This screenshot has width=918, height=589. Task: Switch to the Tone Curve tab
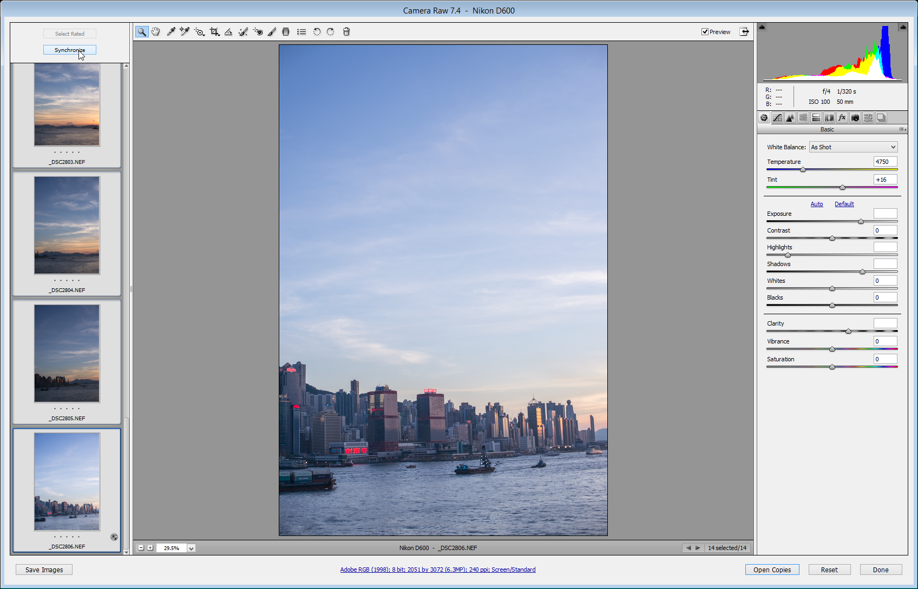777,117
